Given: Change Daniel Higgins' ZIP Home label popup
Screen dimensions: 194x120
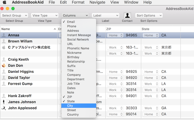Looking at the screenshot, I should point(115,72).
